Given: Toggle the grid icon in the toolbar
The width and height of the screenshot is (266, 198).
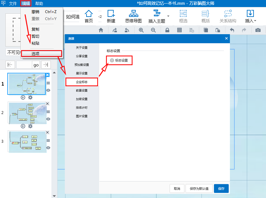Looking at the screenshot, I should [x=179, y=30].
